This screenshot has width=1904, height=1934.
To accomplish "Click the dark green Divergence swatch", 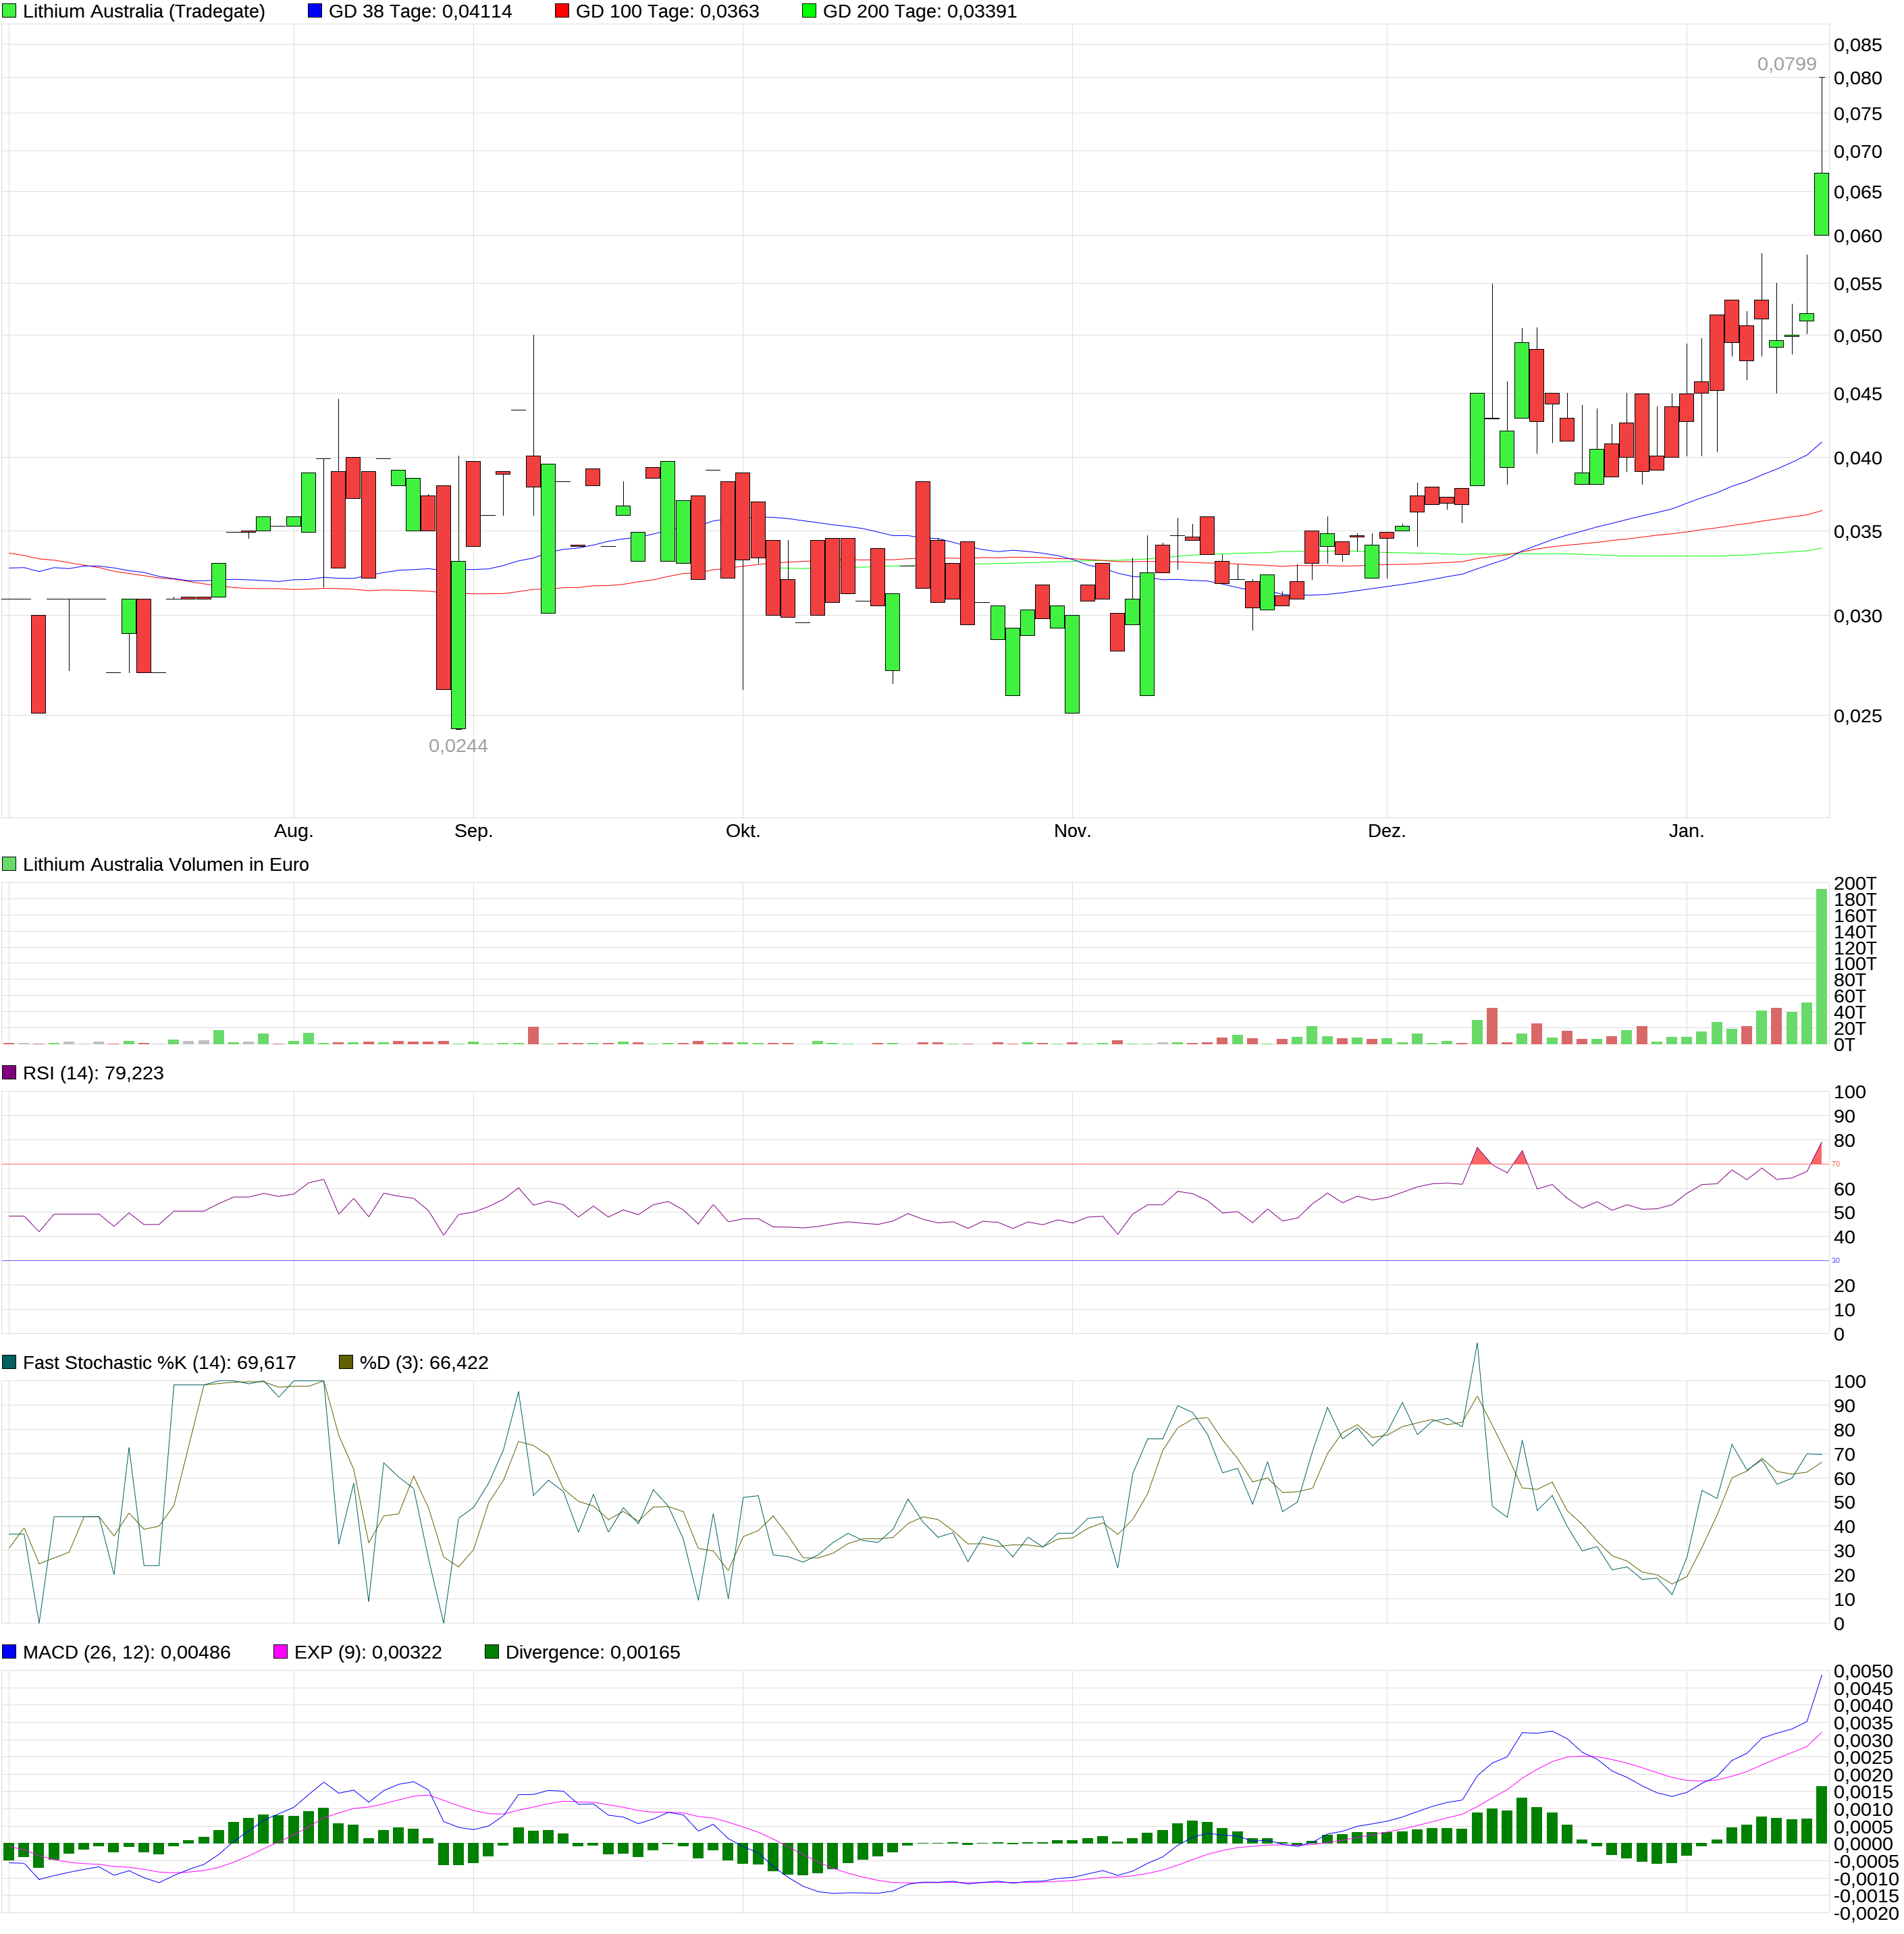I will click(x=491, y=1652).
